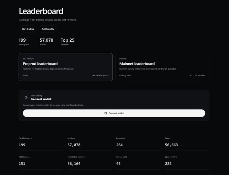This screenshot has width=229, height=175.
Task: Select the Preprod leaderboard card
Action: (x=66, y=67)
